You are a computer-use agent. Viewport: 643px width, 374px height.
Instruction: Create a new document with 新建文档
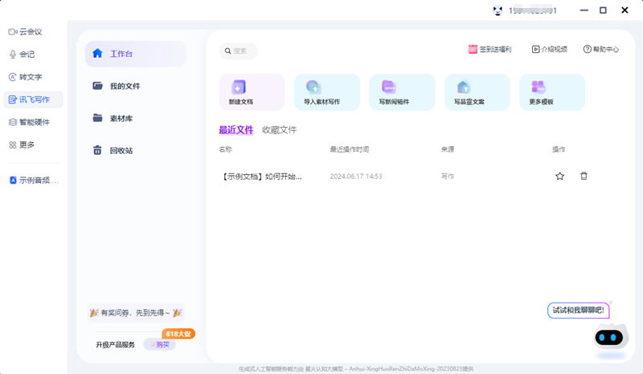pyautogui.click(x=252, y=92)
